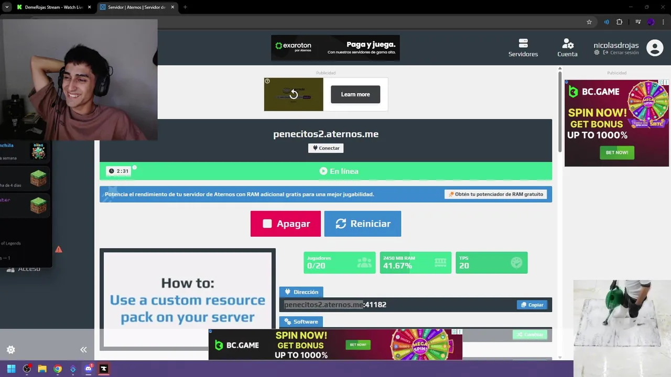Click the user avatar profile icon
The width and height of the screenshot is (671, 377).
click(x=655, y=48)
